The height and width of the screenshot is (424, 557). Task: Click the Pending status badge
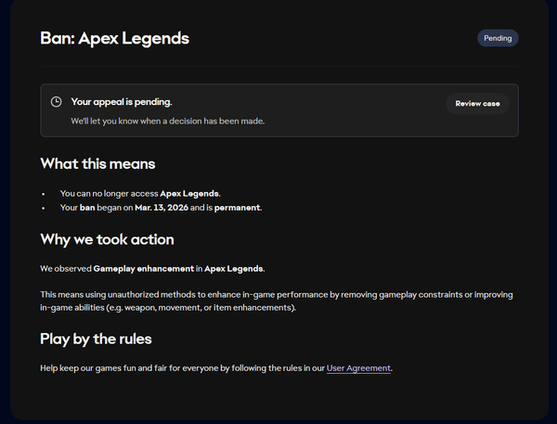click(498, 38)
